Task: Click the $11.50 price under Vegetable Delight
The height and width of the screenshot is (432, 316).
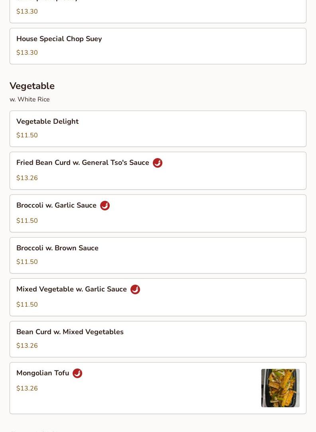Action: [x=27, y=135]
